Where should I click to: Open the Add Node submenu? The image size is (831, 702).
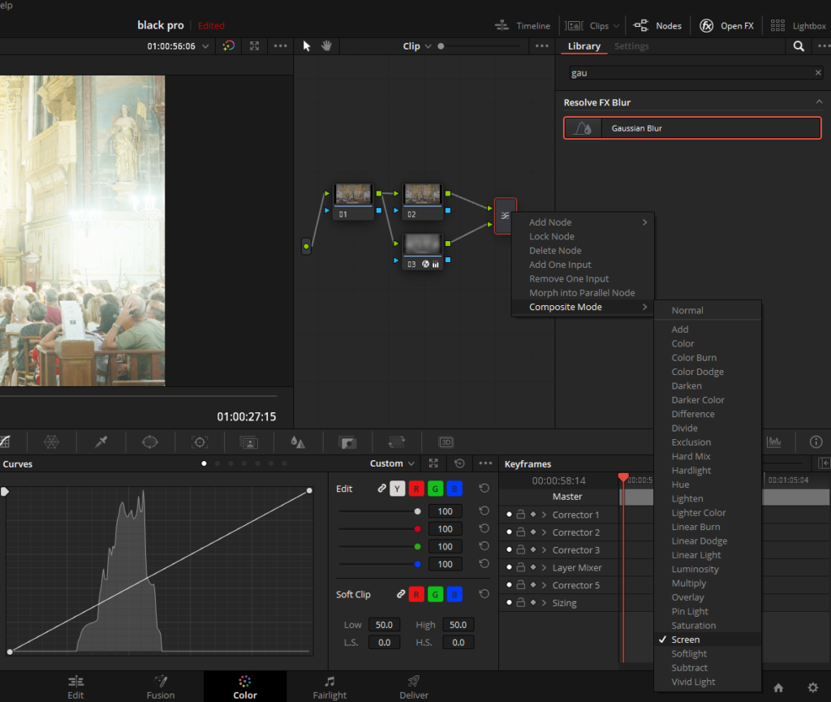[583, 222]
